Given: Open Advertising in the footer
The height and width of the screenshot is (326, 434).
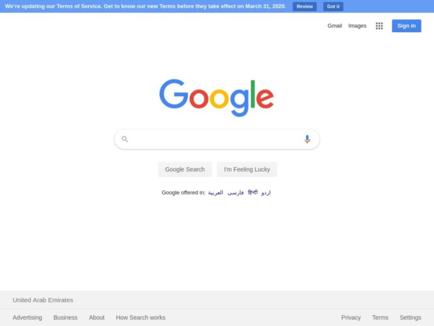Looking at the screenshot, I should pos(27,318).
